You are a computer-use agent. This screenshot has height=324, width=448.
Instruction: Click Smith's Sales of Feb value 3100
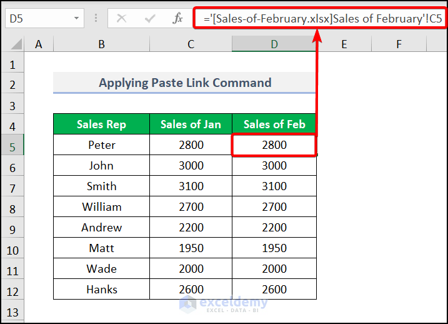(274, 186)
